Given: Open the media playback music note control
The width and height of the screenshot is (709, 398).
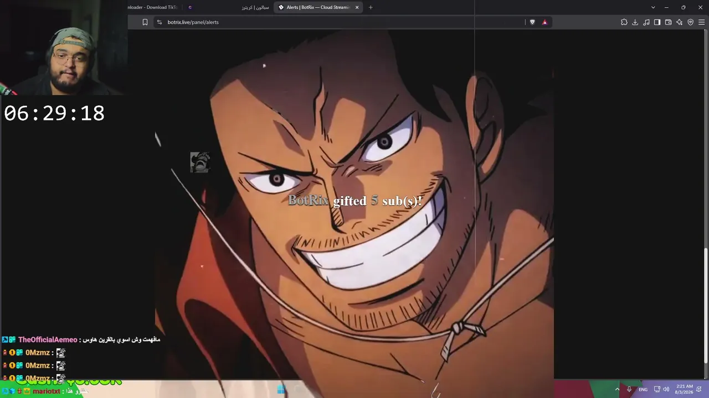Looking at the screenshot, I should click(x=646, y=22).
